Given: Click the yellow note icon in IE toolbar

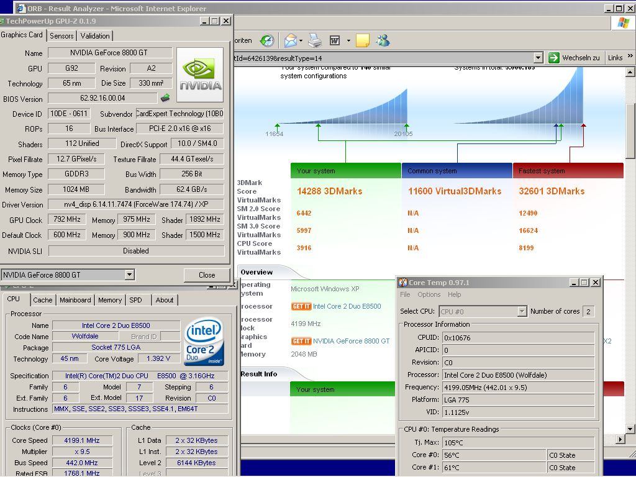Looking at the screenshot, I should point(363,40).
